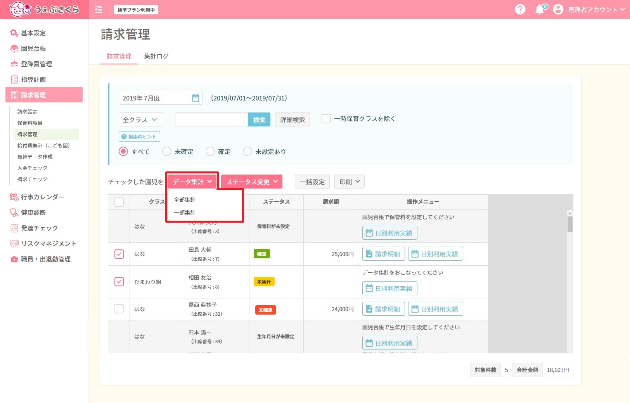Viewport: 630px width, 403px height.
Task: Open 行事カレンダー calendar icon in sidebar
Action: pos(14,197)
